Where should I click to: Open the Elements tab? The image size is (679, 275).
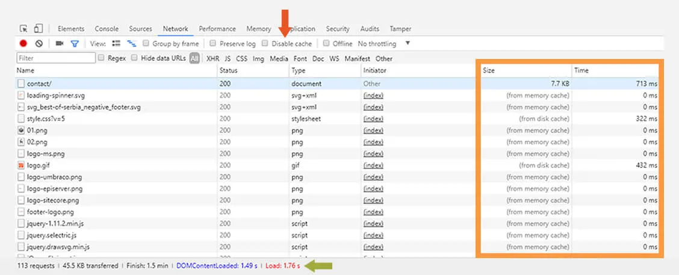(71, 28)
